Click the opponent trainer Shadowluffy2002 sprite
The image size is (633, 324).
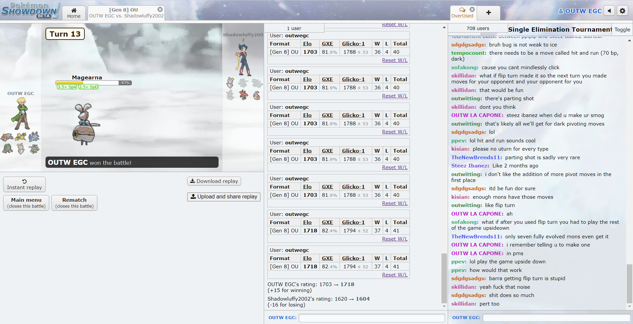243,60
